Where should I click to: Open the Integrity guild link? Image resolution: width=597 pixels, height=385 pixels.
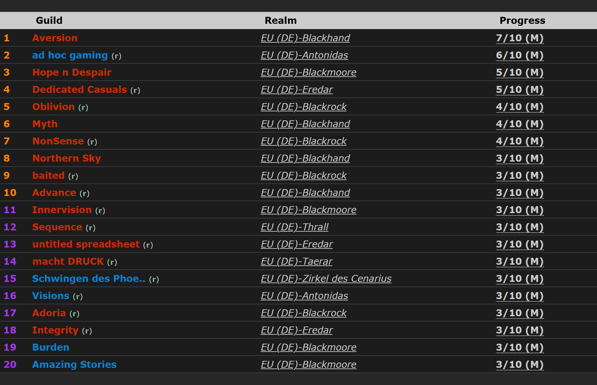pyautogui.click(x=55, y=330)
